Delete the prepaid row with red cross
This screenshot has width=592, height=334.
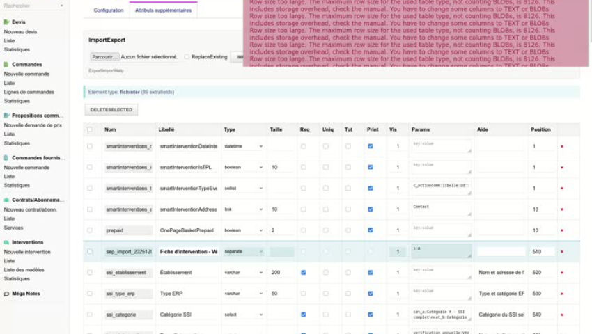tap(561, 230)
